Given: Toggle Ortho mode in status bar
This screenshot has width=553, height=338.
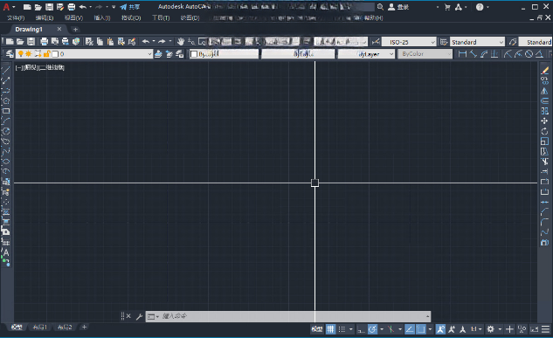Looking at the screenshot, I should point(361,329).
